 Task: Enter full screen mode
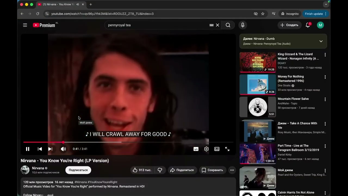click(x=227, y=149)
